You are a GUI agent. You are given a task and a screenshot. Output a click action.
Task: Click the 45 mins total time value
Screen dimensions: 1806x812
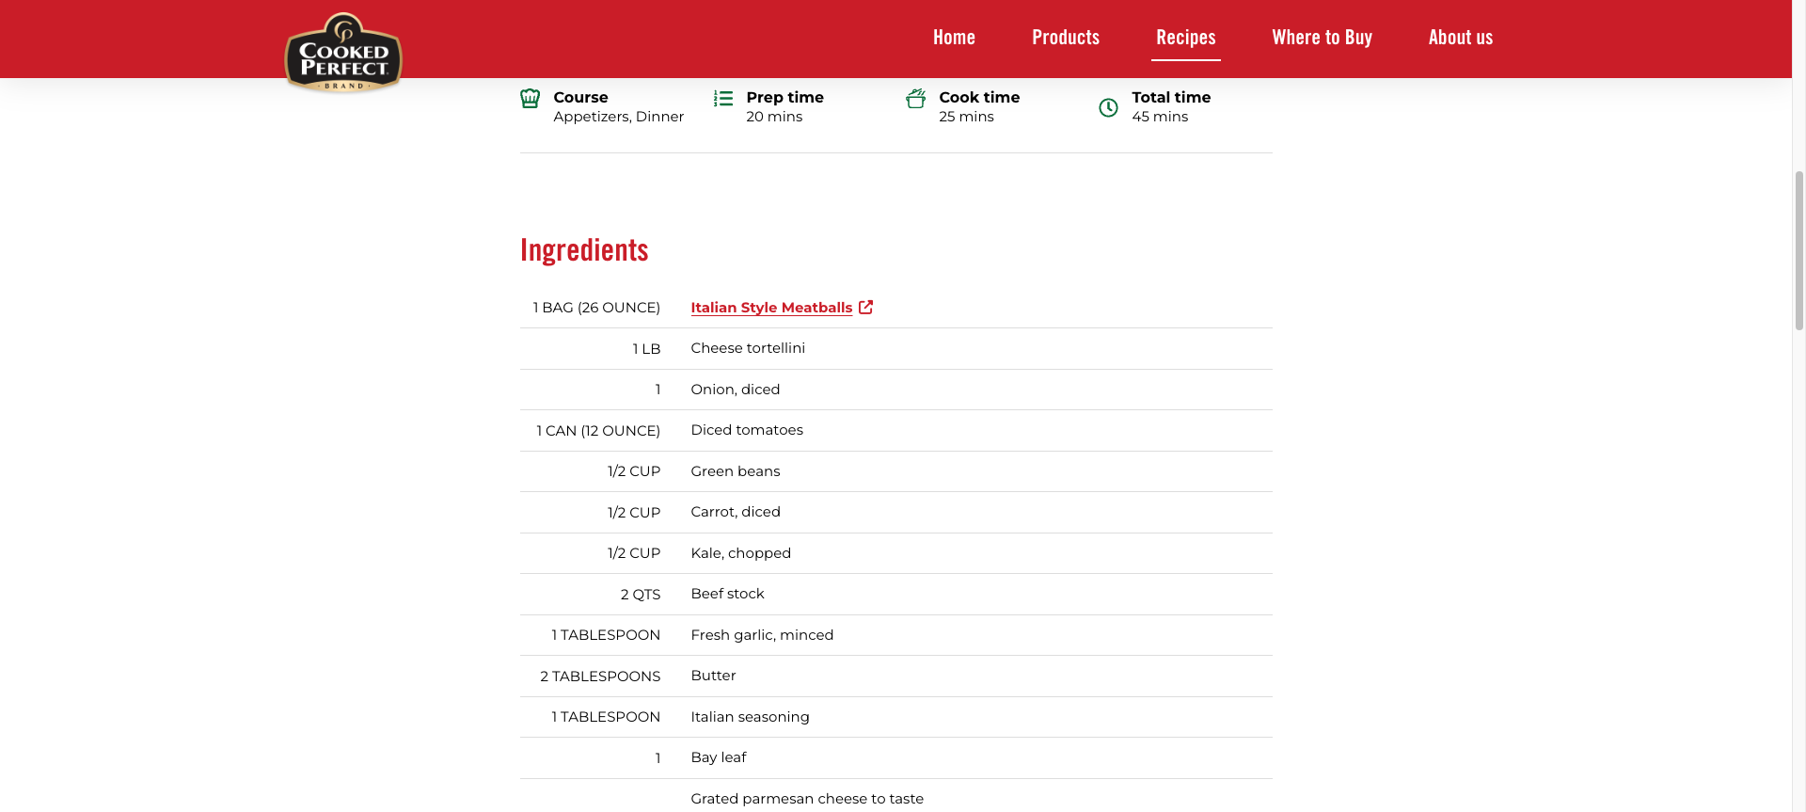pyautogui.click(x=1160, y=117)
